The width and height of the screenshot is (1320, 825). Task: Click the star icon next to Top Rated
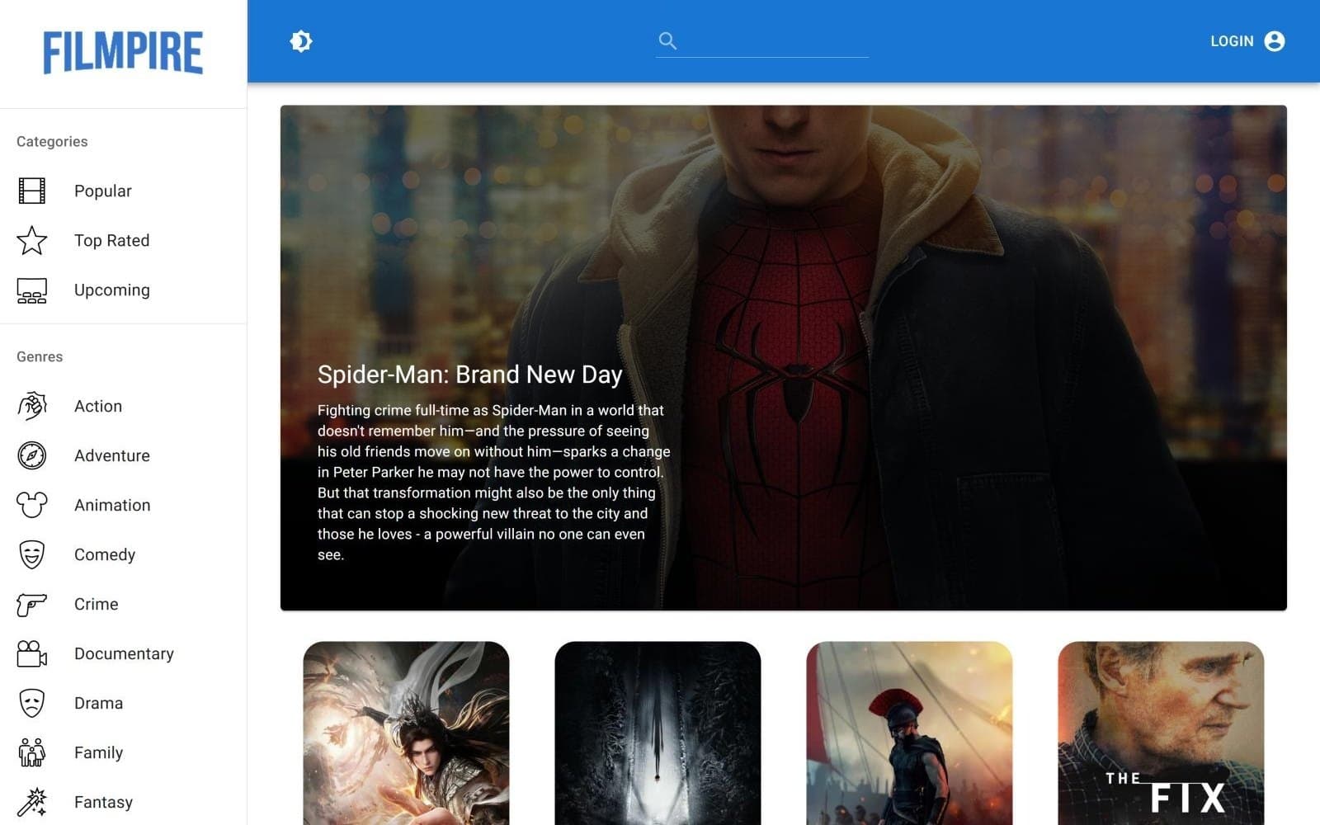point(32,240)
